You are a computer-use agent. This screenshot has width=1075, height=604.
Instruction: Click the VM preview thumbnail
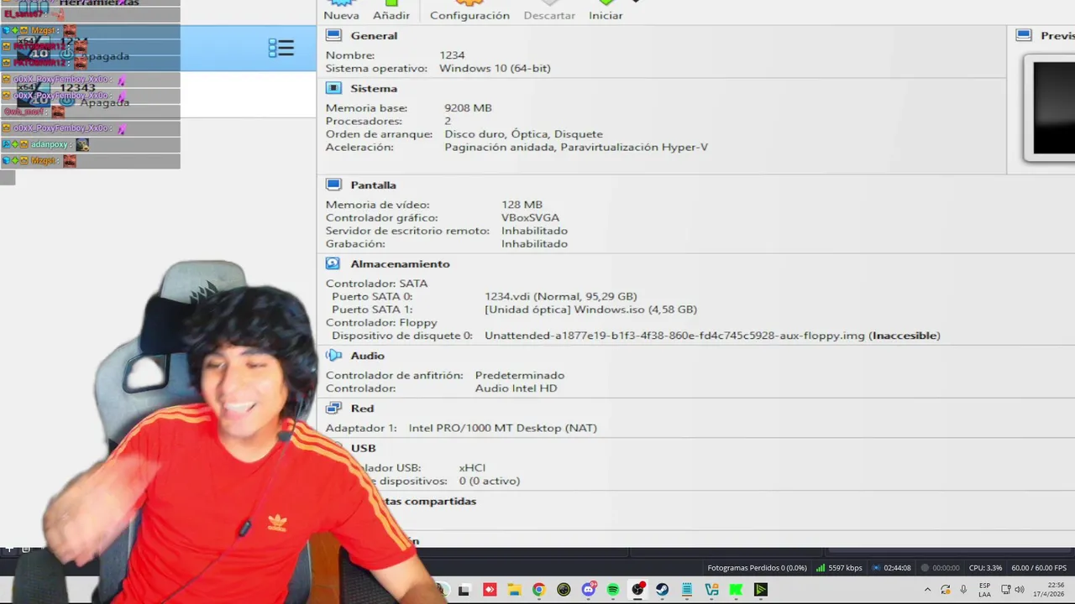pos(1050,107)
